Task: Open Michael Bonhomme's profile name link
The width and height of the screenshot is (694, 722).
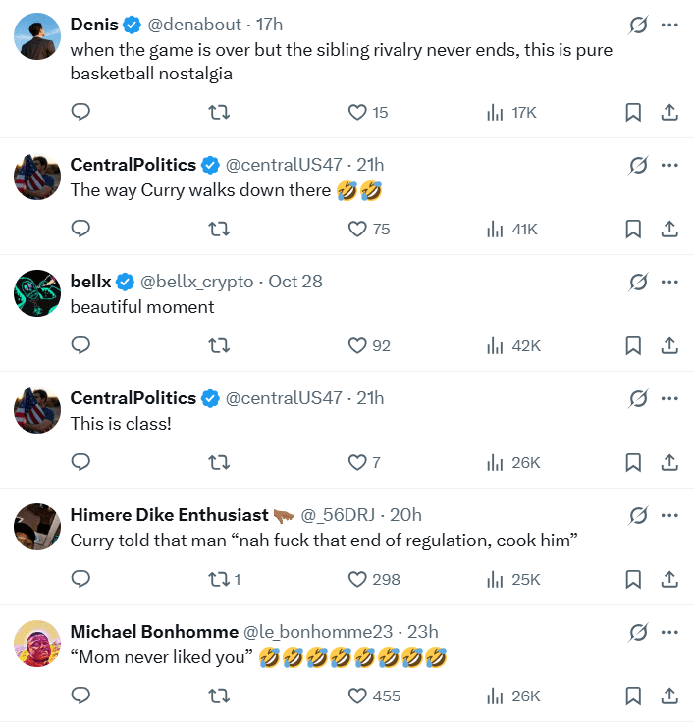Action: coord(154,631)
